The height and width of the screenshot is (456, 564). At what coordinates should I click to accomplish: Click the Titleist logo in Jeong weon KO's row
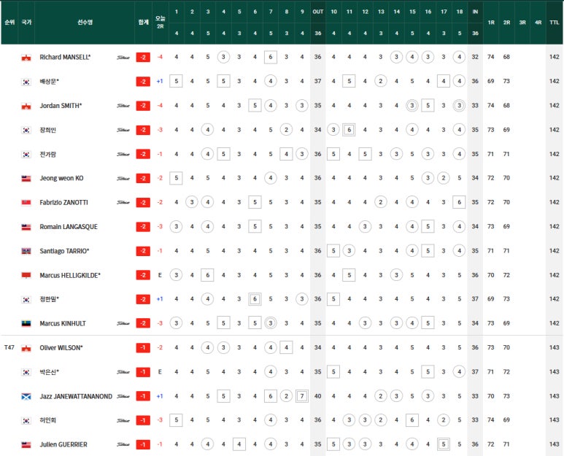[x=123, y=178]
